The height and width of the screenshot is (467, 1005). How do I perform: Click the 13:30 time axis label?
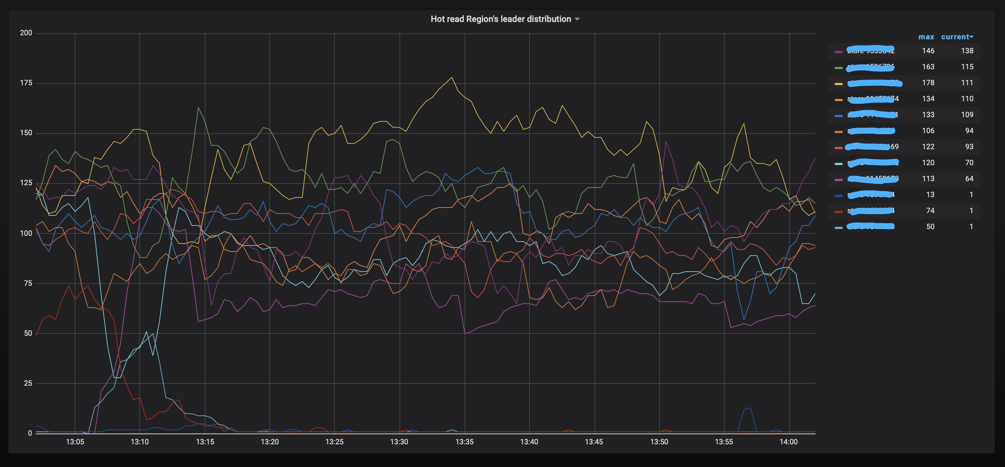point(399,442)
